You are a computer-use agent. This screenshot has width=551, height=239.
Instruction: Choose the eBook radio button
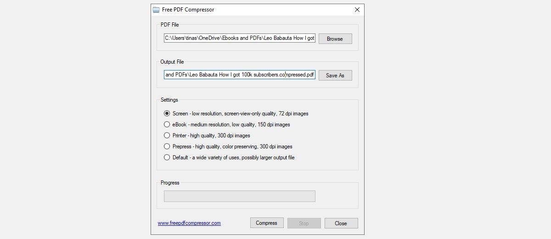point(167,125)
